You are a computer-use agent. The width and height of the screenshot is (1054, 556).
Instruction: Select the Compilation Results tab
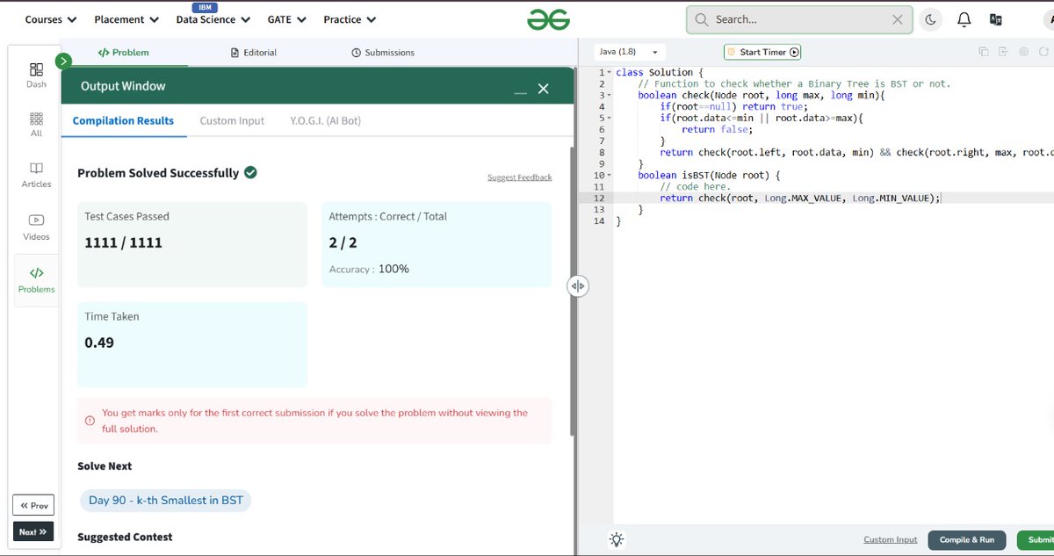pyautogui.click(x=123, y=120)
